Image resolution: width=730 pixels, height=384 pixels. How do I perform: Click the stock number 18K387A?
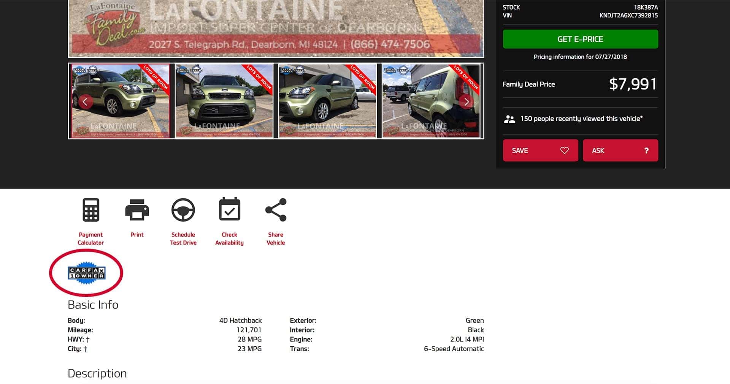coord(646,7)
